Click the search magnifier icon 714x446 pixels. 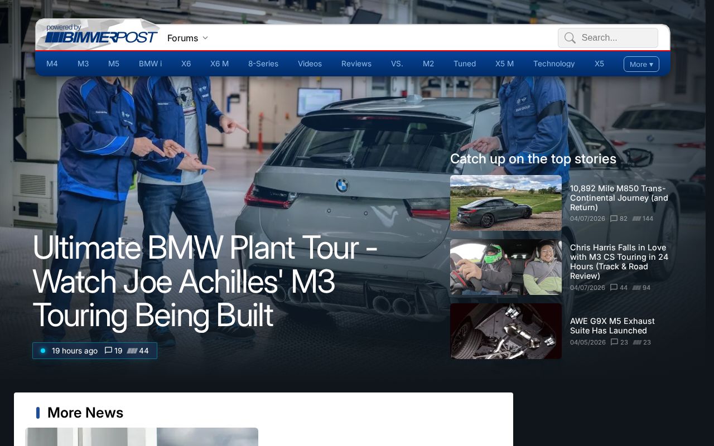(570, 38)
